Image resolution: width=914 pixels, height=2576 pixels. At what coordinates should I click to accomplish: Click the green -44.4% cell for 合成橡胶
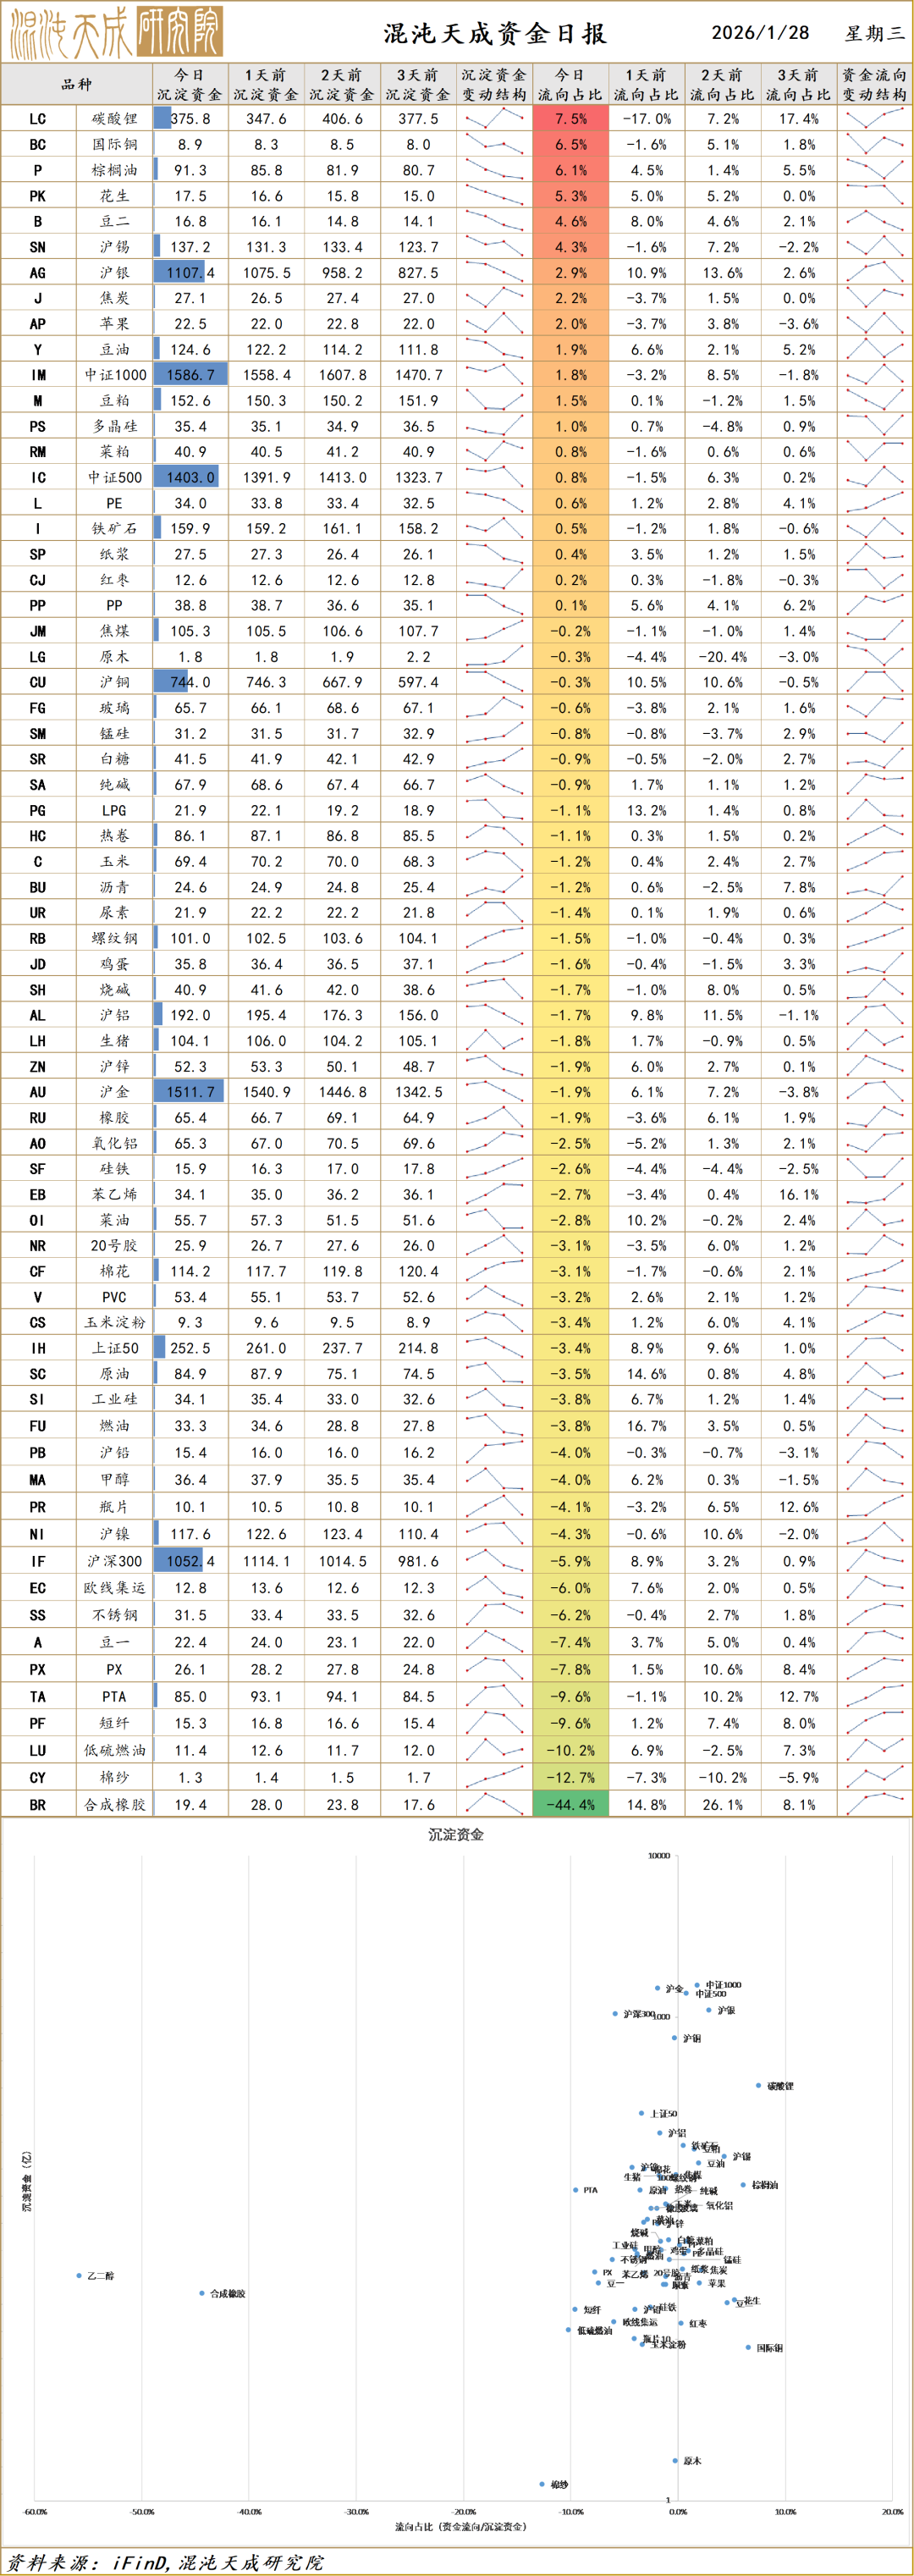[x=570, y=1804]
